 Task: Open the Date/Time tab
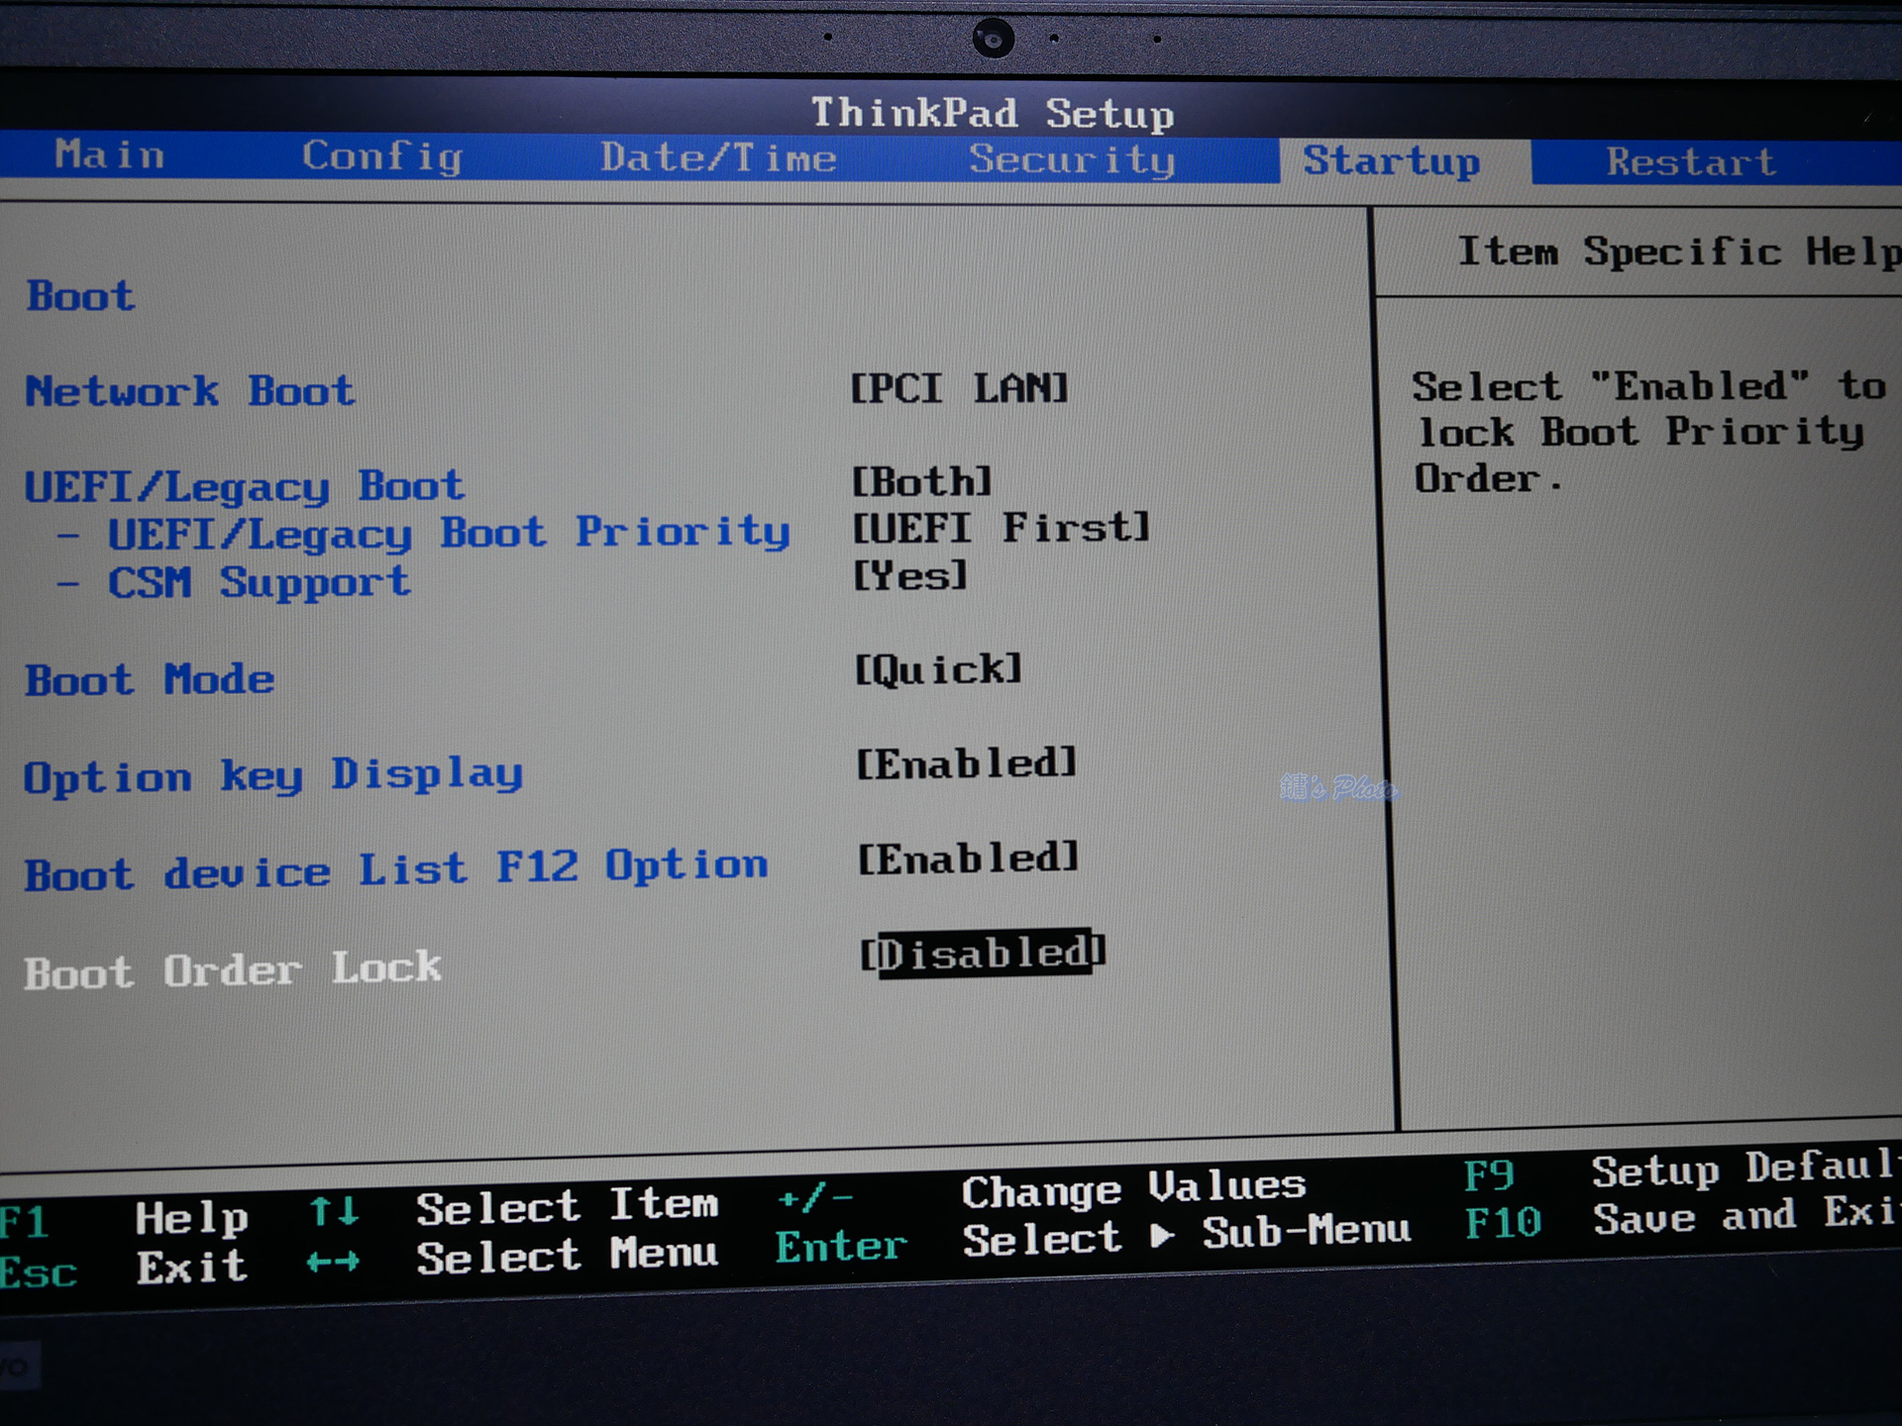pyautogui.click(x=718, y=158)
